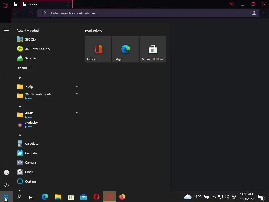The height and width of the screenshot is (202, 269).
Task: Click the address bar search field
Action: 148,13
